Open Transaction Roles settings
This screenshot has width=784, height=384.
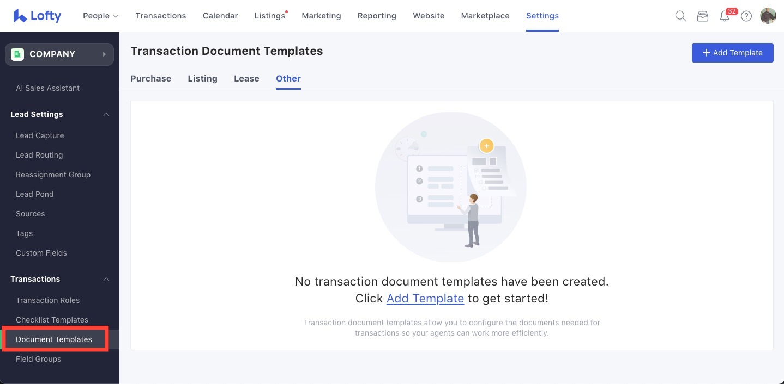(x=48, y=300)
